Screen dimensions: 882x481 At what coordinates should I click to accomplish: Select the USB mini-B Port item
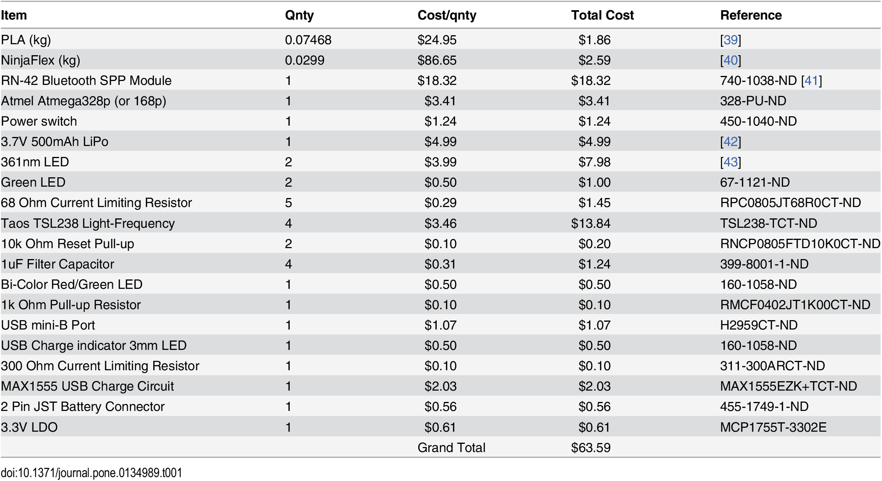(x=48, y=325)
